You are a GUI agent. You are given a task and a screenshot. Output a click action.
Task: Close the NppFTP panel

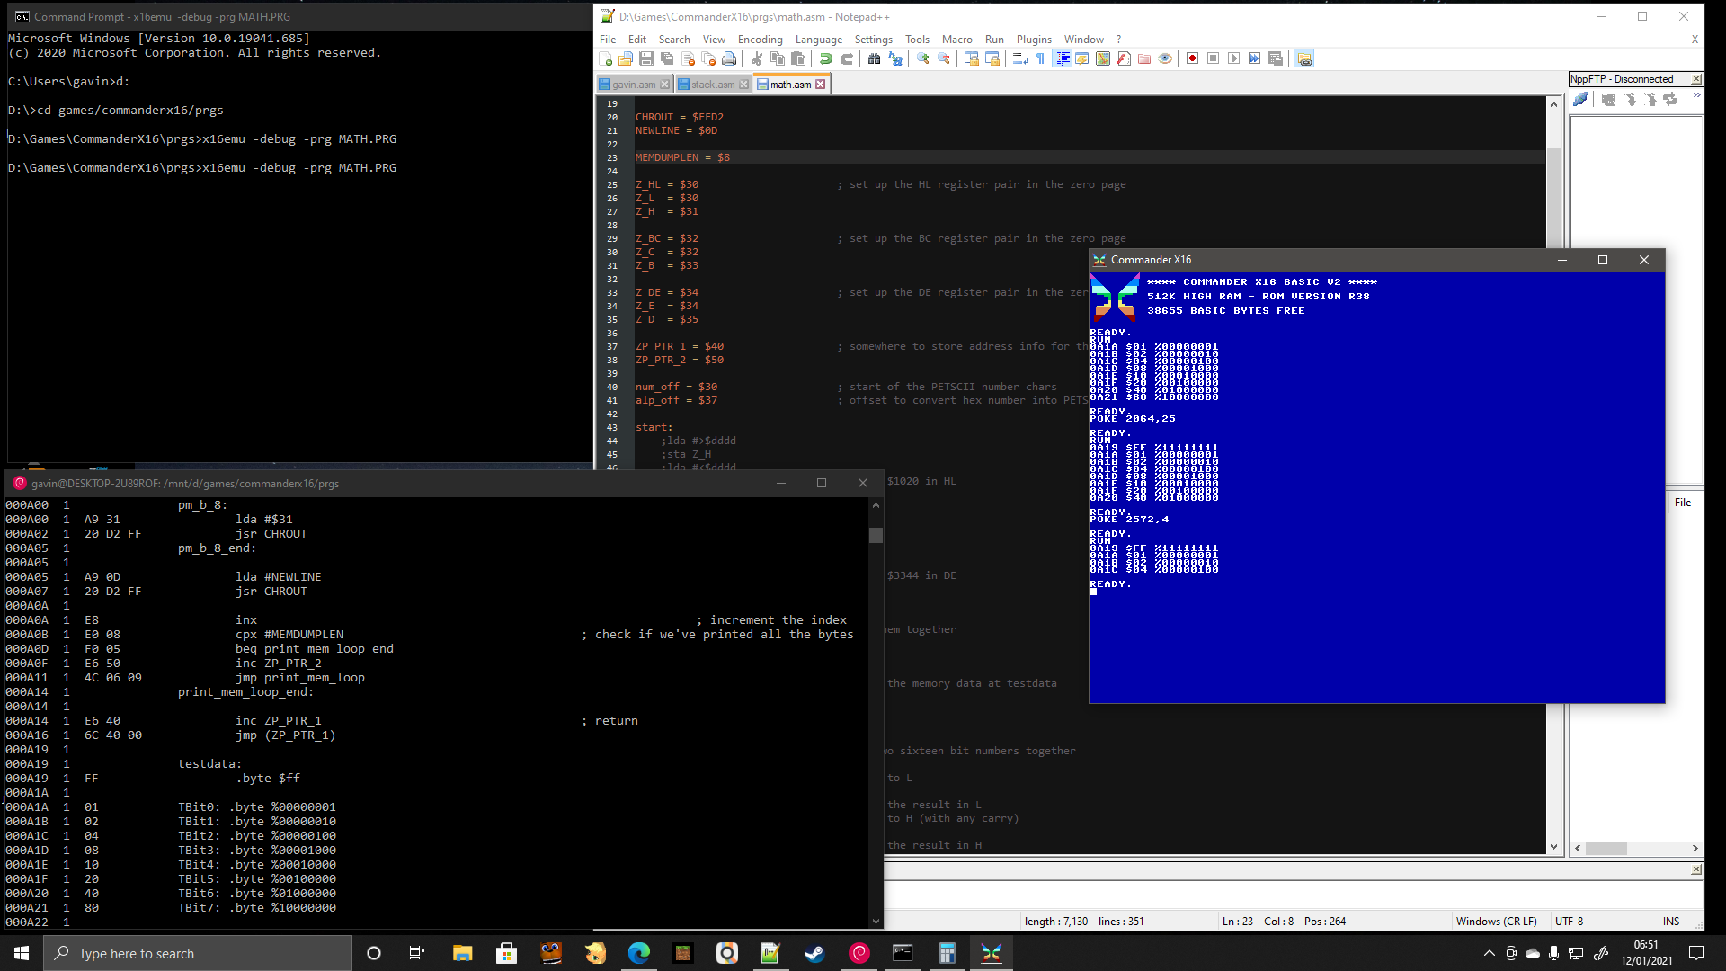click(1696, 79)
